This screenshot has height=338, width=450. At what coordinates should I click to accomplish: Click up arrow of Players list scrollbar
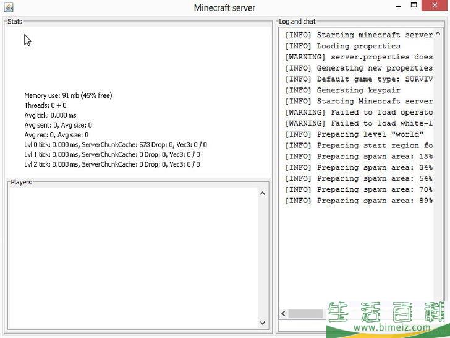[x=262, y=193]
